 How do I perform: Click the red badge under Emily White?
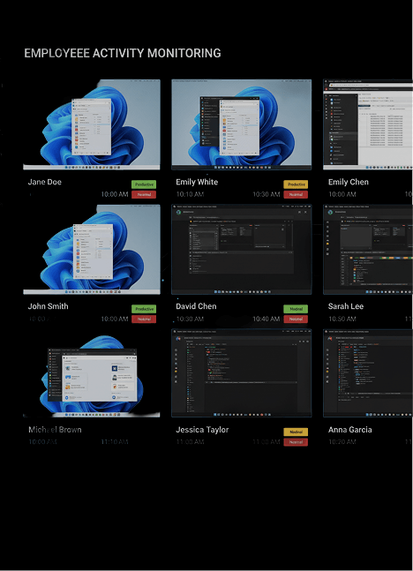(x=296, y=194)
